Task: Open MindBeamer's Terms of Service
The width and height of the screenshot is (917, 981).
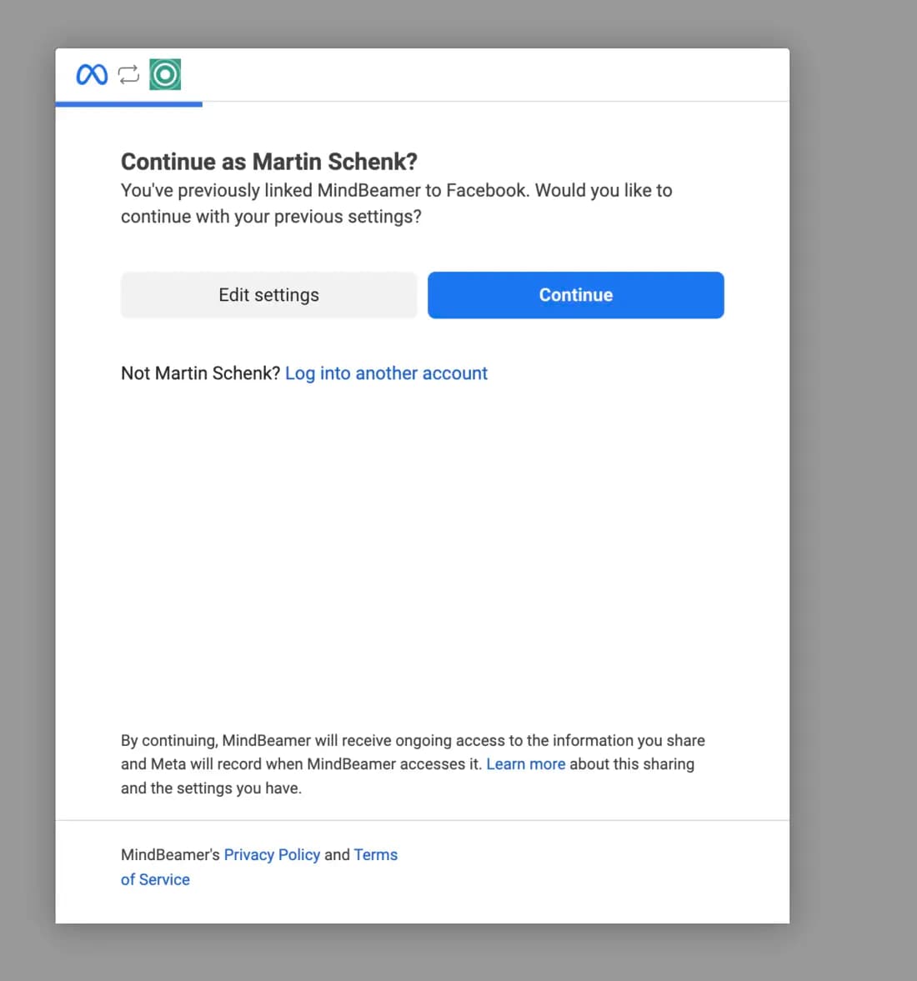Action: pos(259,867)
